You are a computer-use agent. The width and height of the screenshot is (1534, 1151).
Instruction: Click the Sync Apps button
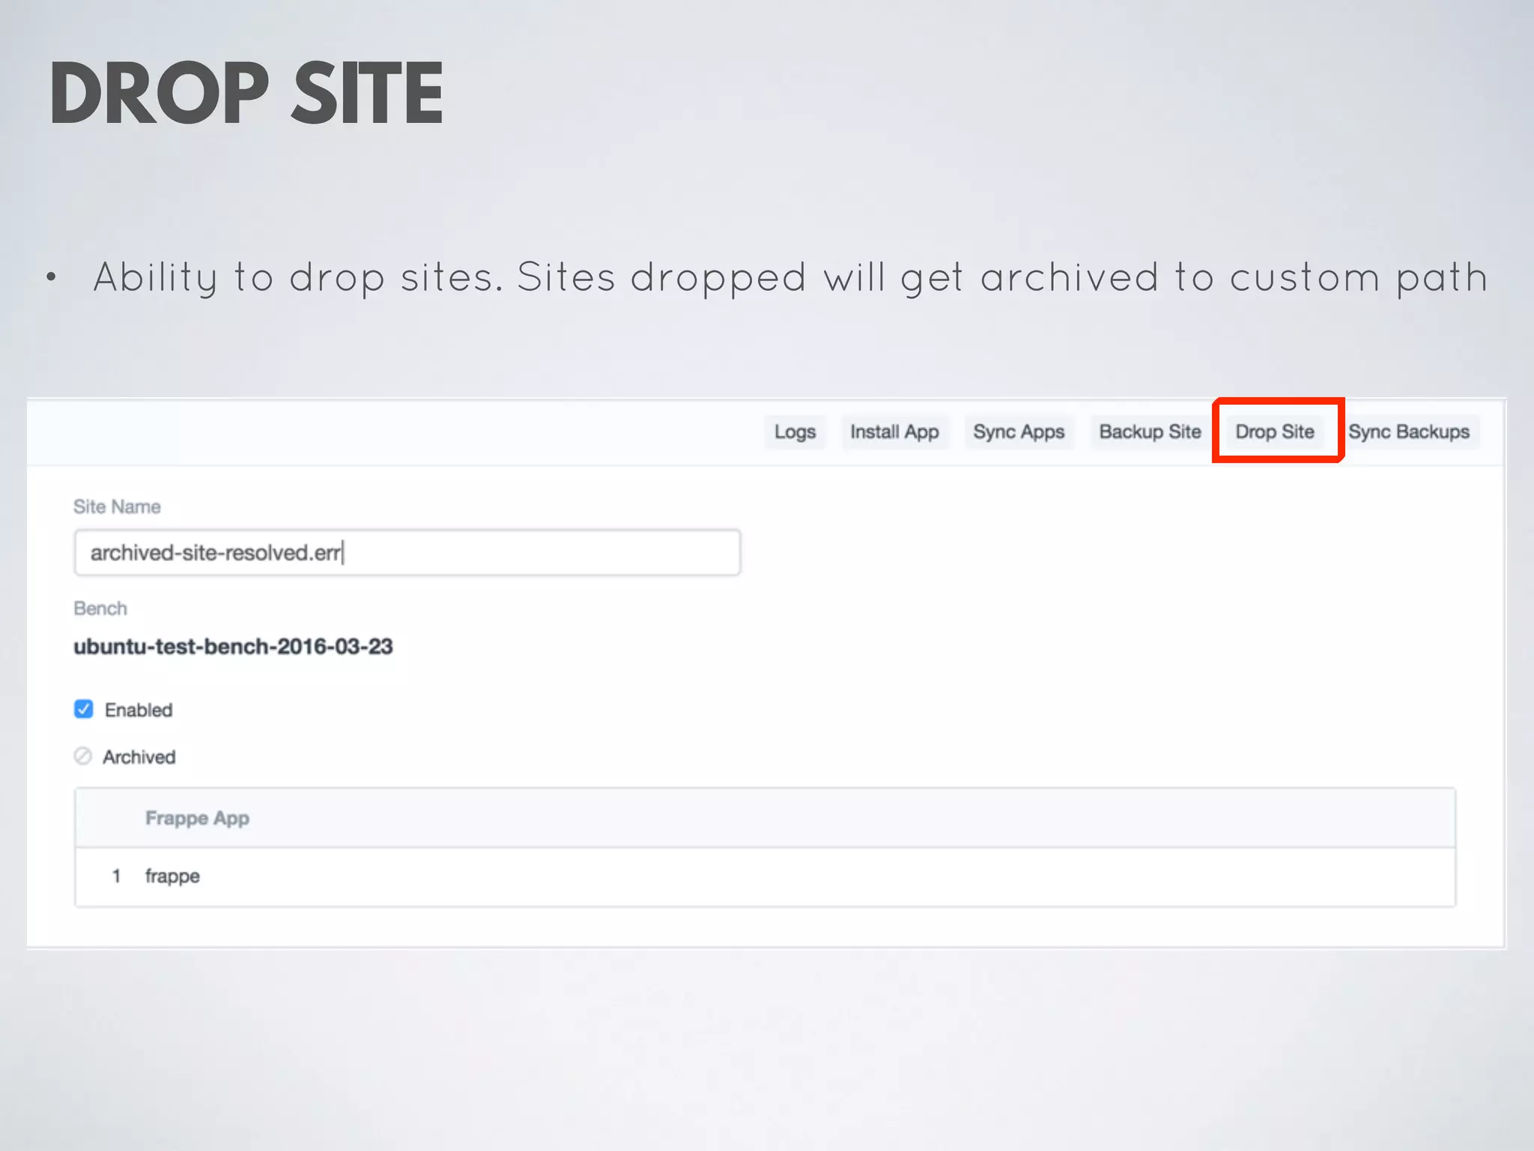(x=1019, y=432)
